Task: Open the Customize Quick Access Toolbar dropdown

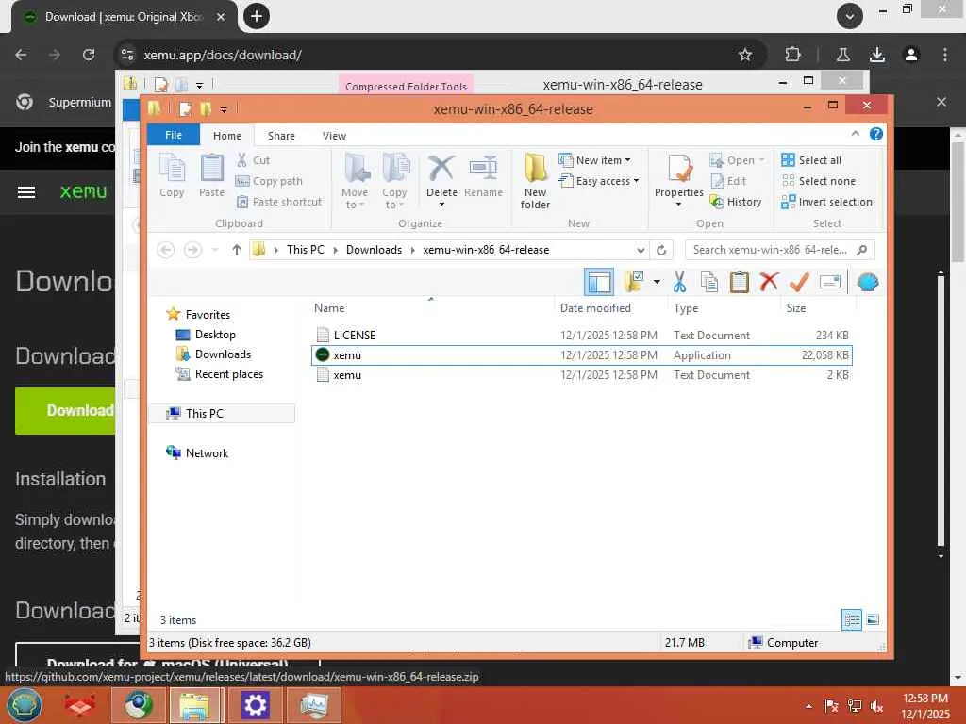Action: coord(224,109)
